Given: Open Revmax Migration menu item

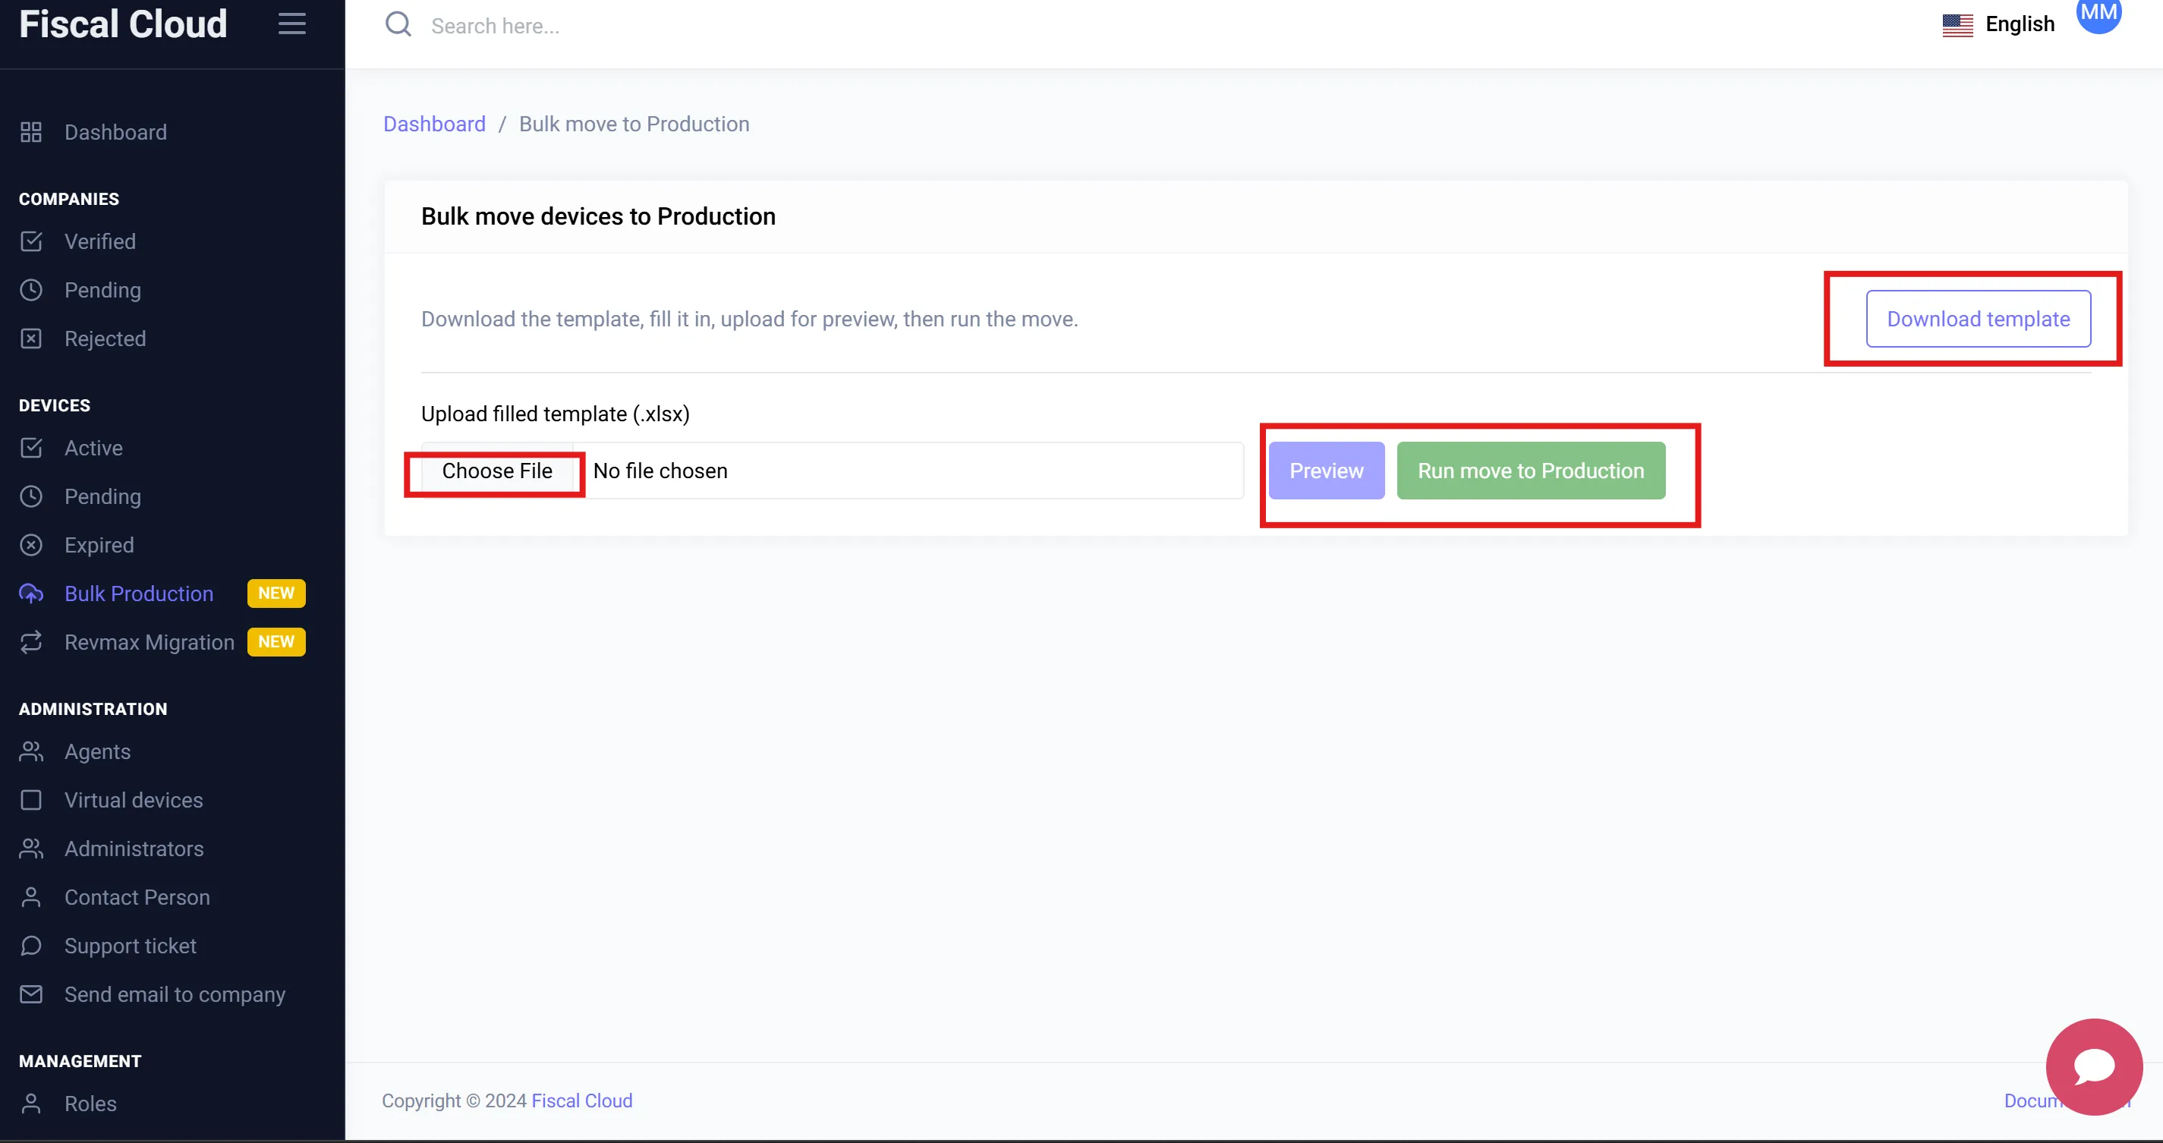Looking at the screenshot, I should tap(150, 643).
